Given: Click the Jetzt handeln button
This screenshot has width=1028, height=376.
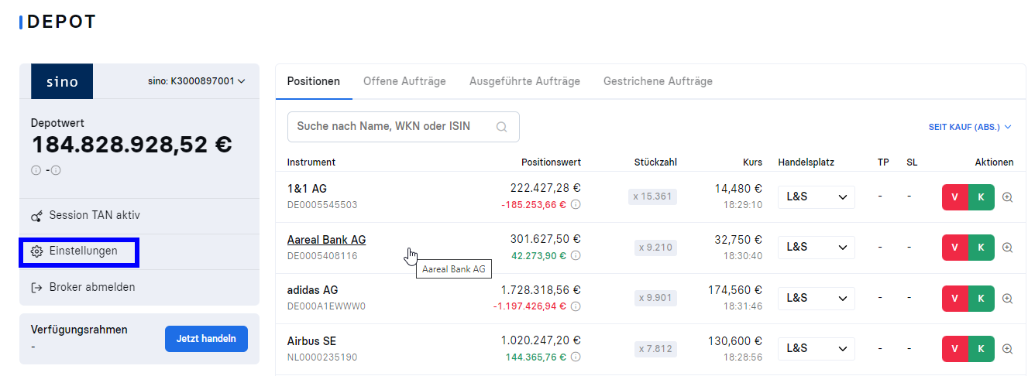Looking at the screenshot, I should click(x=206, y=339).
